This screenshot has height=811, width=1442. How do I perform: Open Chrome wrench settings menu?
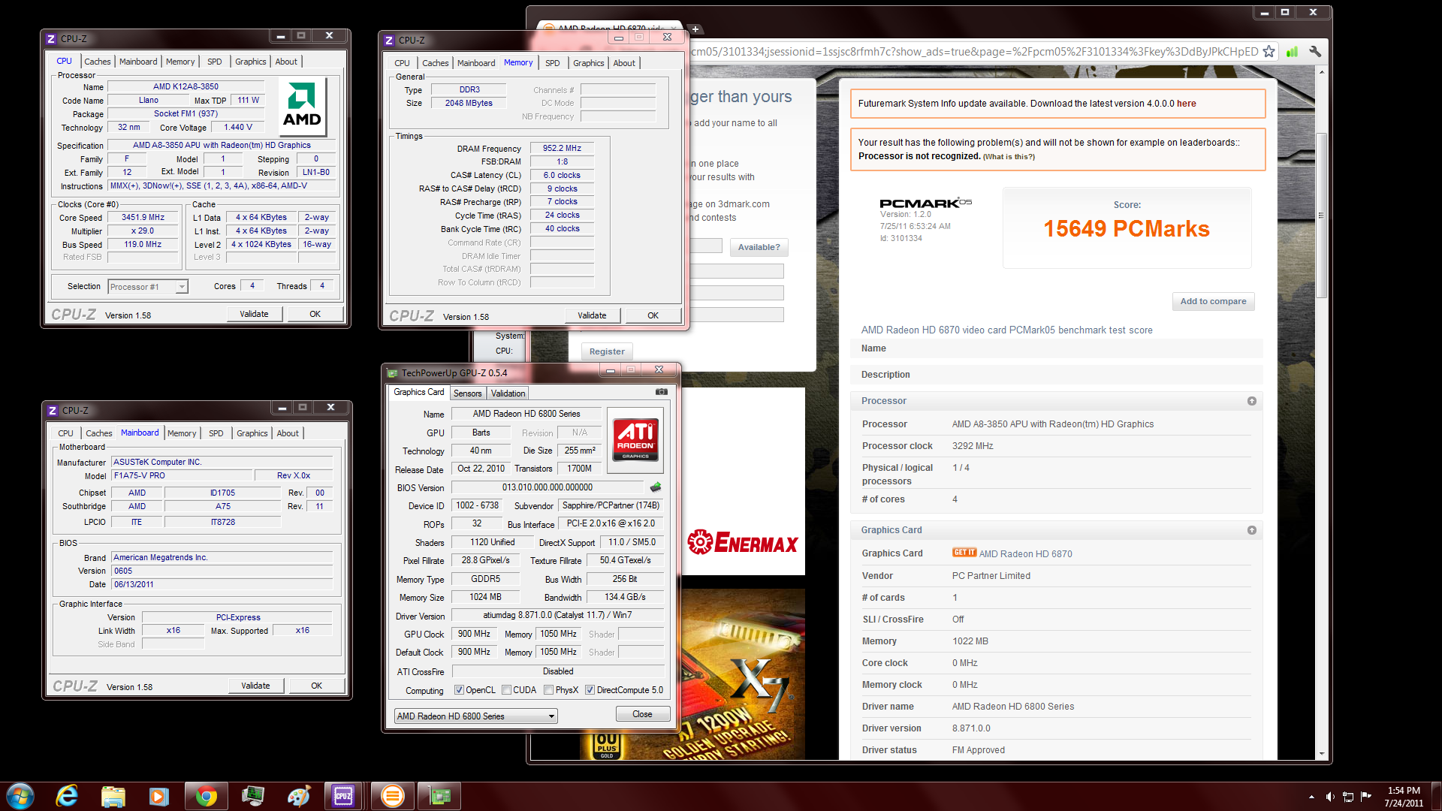pos(1315,52)
